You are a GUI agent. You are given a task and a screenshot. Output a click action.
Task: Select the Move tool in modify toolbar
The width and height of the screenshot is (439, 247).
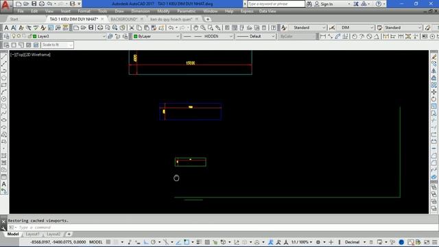(x=434, y=92)
